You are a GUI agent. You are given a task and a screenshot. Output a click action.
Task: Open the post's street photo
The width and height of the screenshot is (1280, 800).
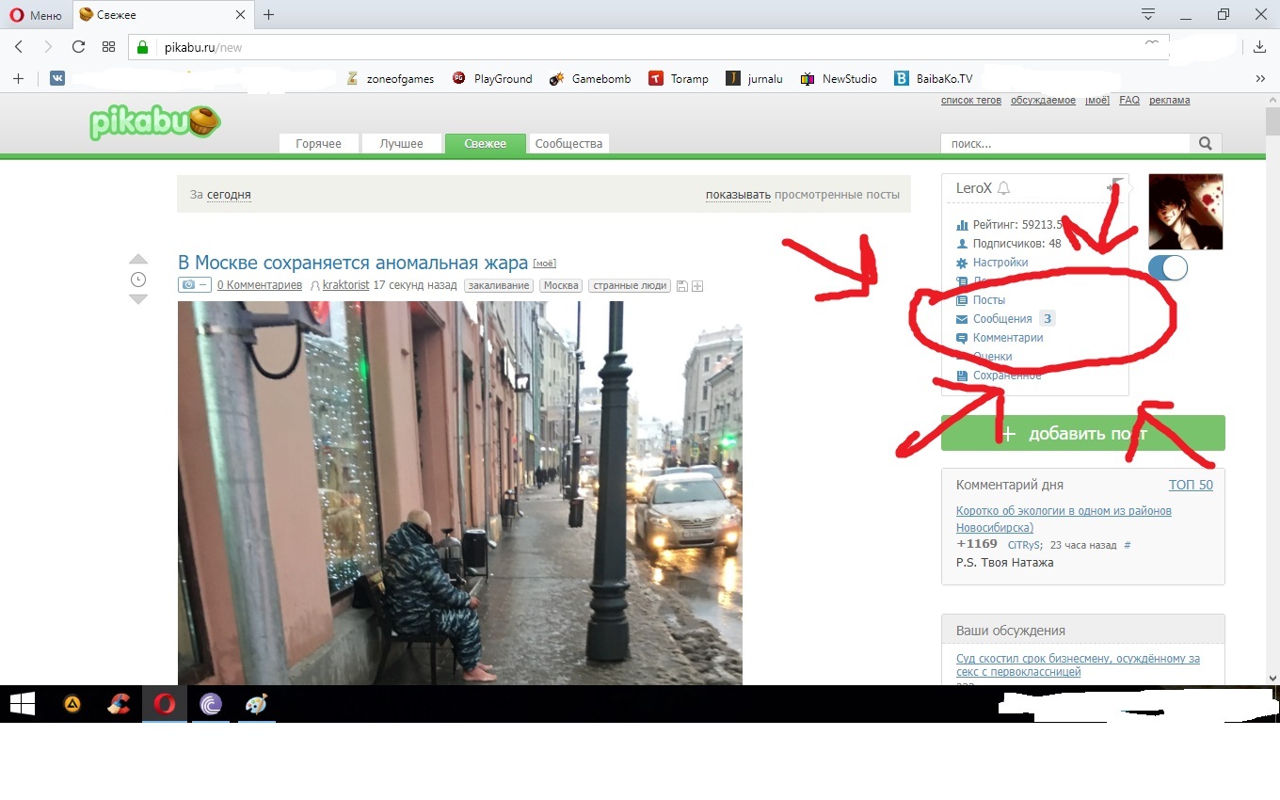[x=460, y=493]
